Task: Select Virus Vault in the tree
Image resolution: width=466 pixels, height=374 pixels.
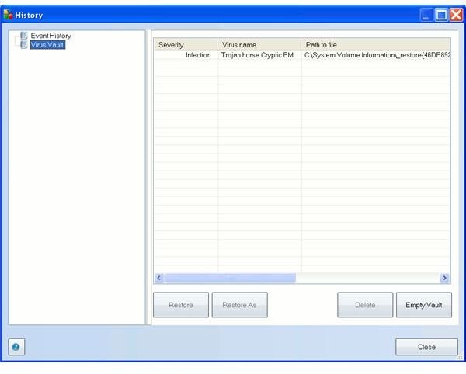Action: [x=47, y=45]
